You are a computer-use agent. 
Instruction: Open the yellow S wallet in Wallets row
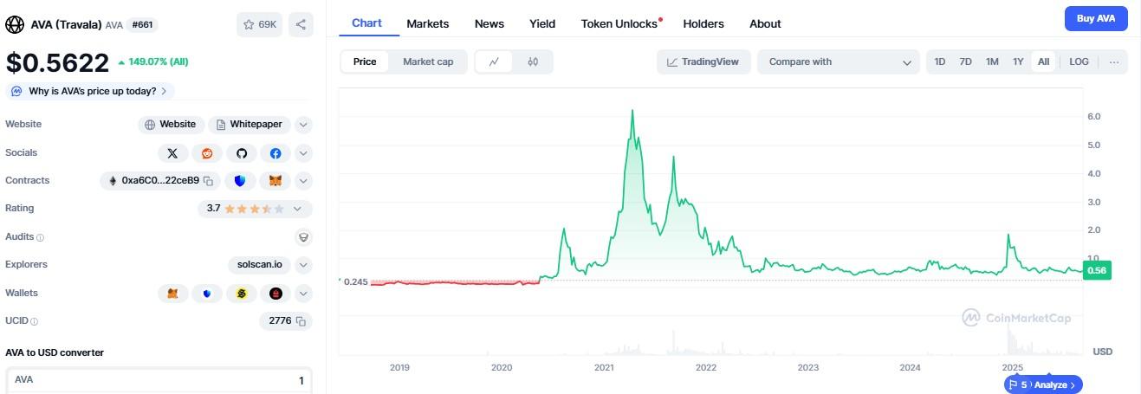click(x=242, y=294)
